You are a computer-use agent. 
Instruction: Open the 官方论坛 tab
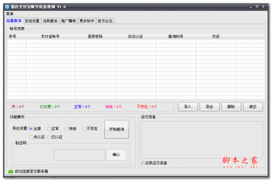tap(105, 21)
